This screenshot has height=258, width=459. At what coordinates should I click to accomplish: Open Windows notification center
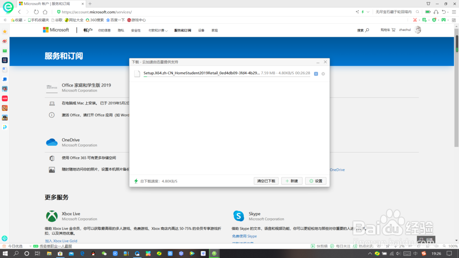pos(449,253)
